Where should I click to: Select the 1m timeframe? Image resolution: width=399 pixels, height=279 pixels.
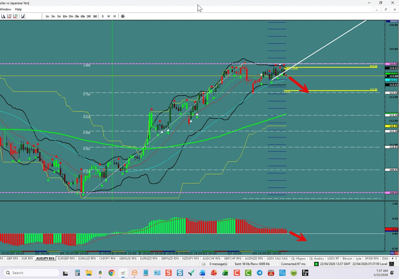click(x=47, y=16)
